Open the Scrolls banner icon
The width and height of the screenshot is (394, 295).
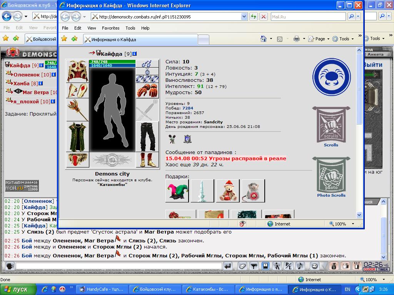tap(331, 127)
